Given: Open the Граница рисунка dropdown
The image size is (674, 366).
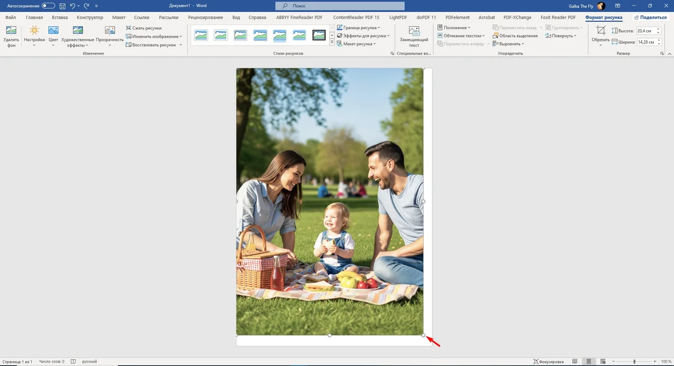Looking at the screenshot, I should 358,28.
